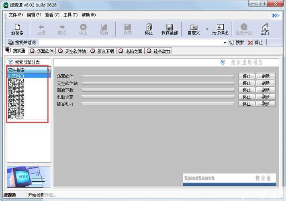Viewport: 286px width, 201px height.
Task: Click the 天空软件站 progress bar
Action: click(x=158, y=83)
